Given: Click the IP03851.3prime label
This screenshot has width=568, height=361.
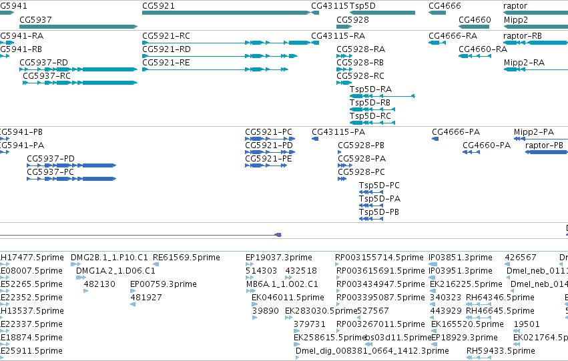Looking at the screenshot, I should (x=461, y=258).
